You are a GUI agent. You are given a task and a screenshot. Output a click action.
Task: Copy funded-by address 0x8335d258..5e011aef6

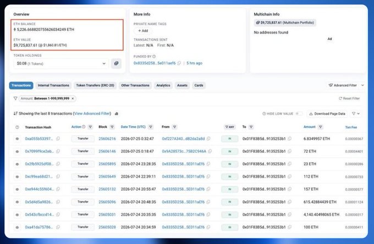(179, 63)
